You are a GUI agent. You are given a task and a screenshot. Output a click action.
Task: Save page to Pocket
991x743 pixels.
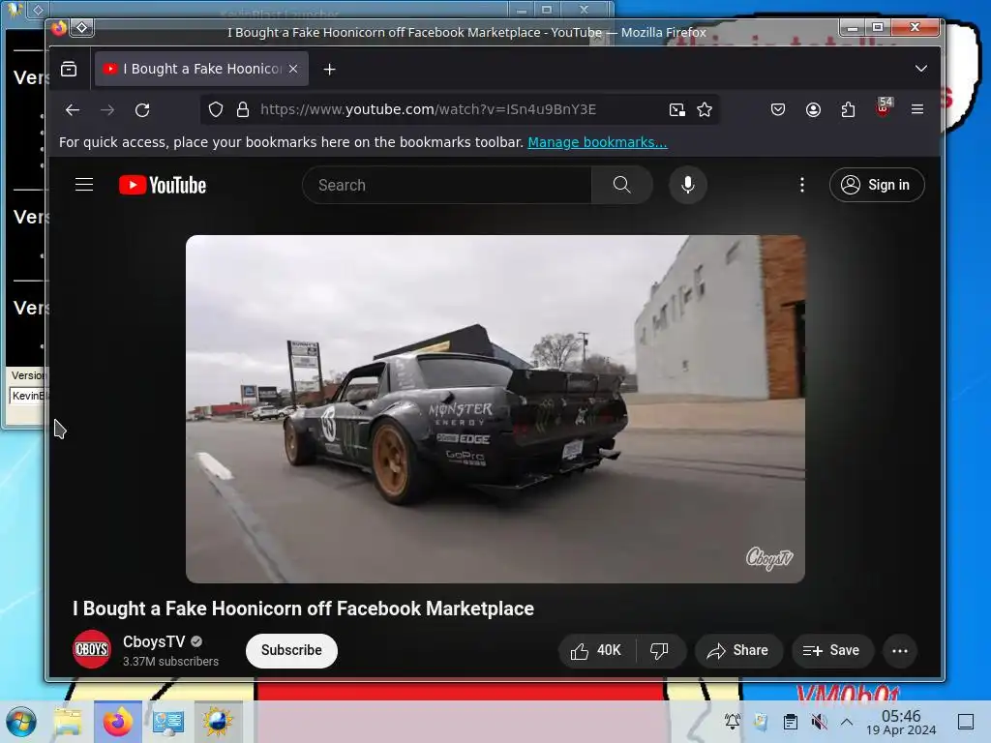(x=778, y=110)
